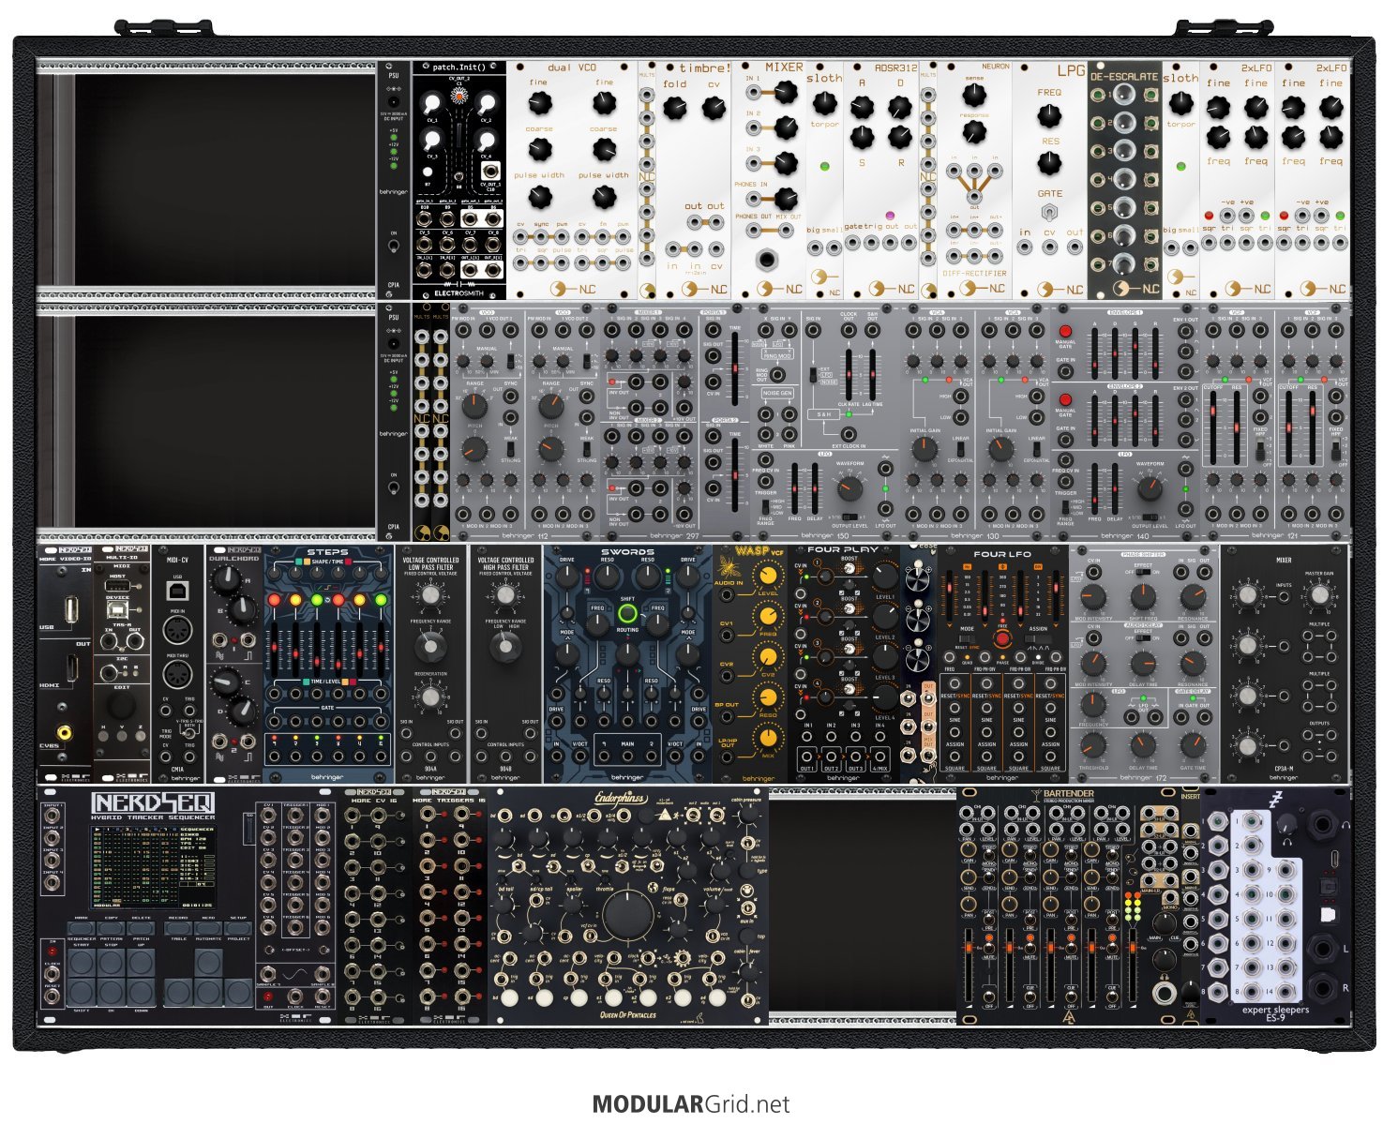This screenshot has height=1124, width=1383.
Task: Select the NerdSEQ display screen
Action: pos(152,870)
